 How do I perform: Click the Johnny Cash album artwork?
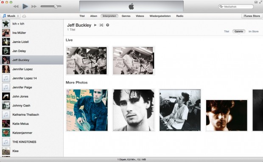(6, 106)
